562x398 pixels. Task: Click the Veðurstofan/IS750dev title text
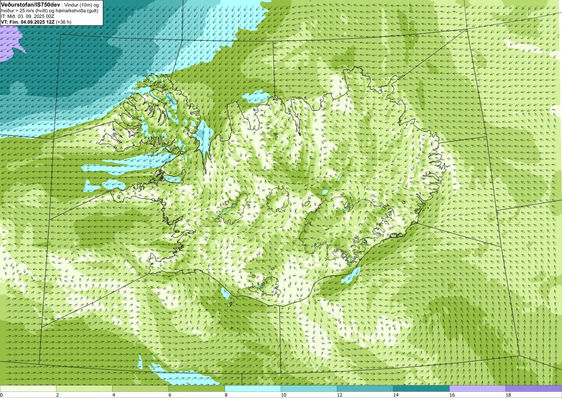click(30, 4)
